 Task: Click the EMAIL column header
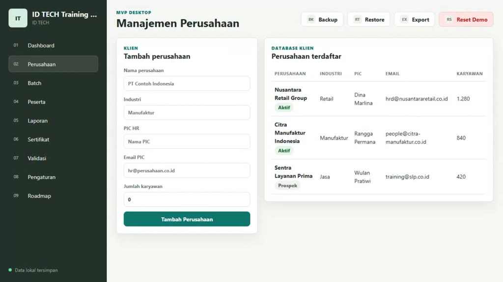coord(392,73)
